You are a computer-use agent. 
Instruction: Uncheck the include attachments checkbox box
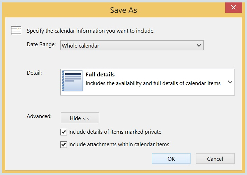63,144
